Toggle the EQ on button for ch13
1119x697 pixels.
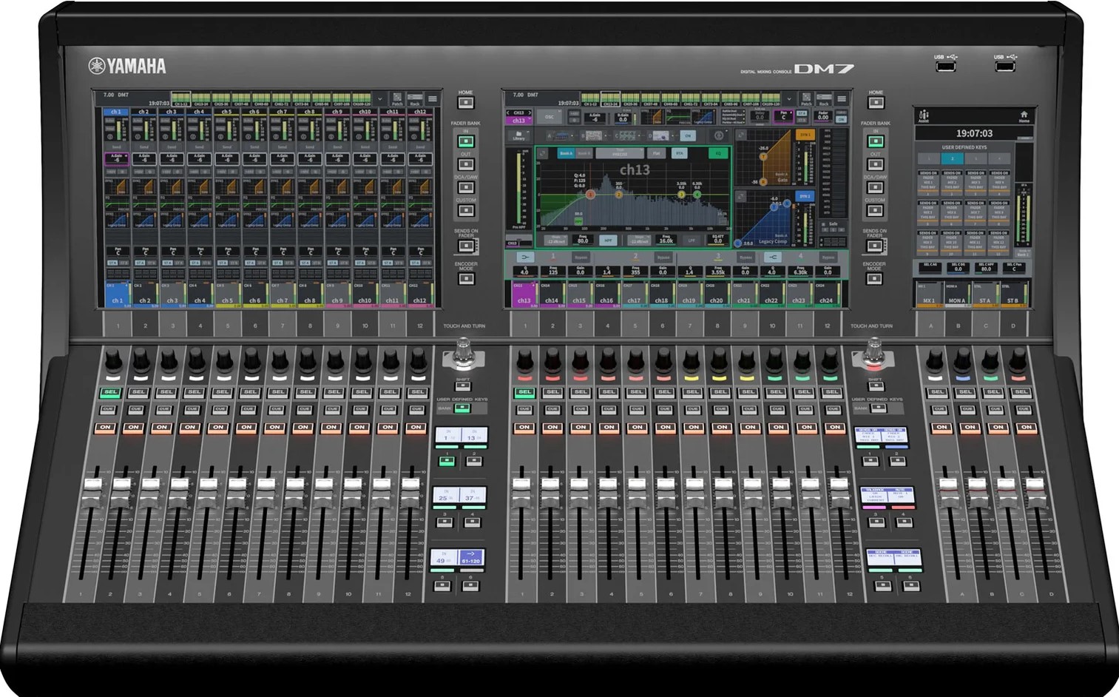pyautogui.click(x=717, y=154)
